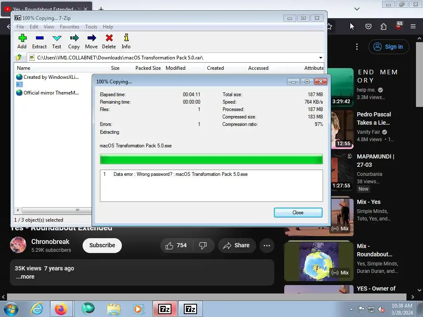Open the Favorites menu
This screenshot has height=317, width=423.
point(69,27)
